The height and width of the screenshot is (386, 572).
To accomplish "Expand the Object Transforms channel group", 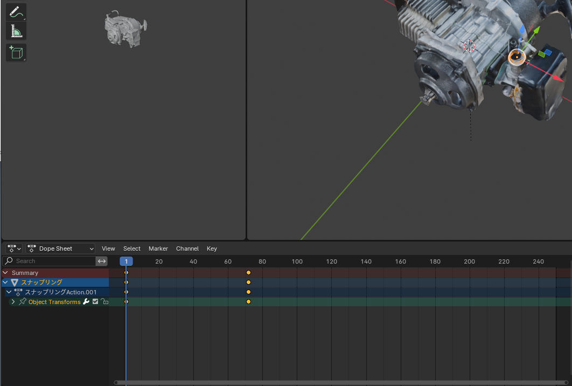I will pyautogui.click(x=13, y=302).
